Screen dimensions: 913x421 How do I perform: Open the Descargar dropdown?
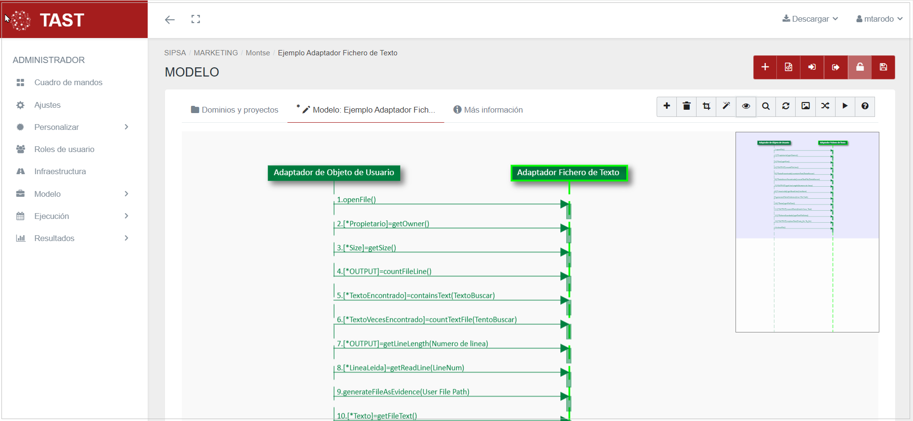point(810,19)
